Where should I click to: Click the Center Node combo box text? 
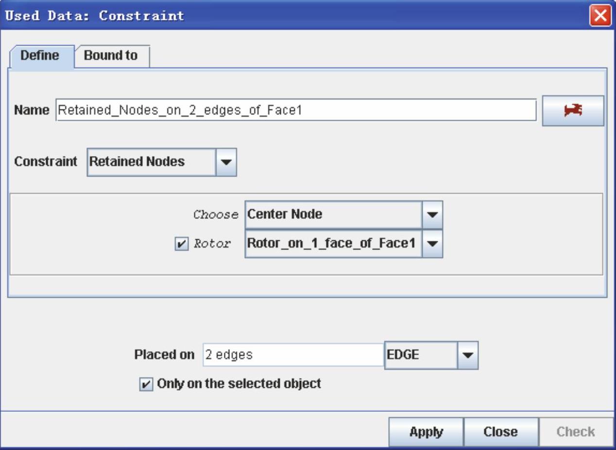click(333, 215)
